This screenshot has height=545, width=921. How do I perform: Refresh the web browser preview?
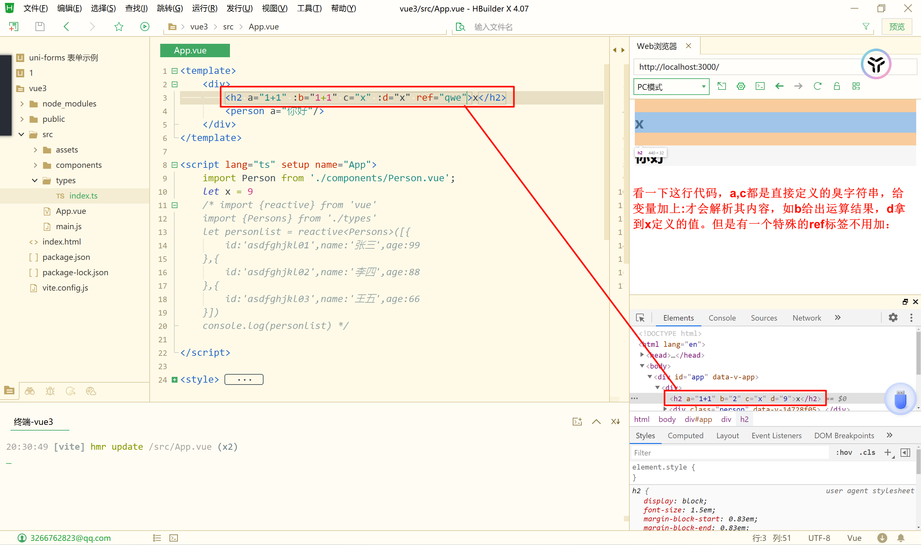pyautogui.click(x=817, y=86)
